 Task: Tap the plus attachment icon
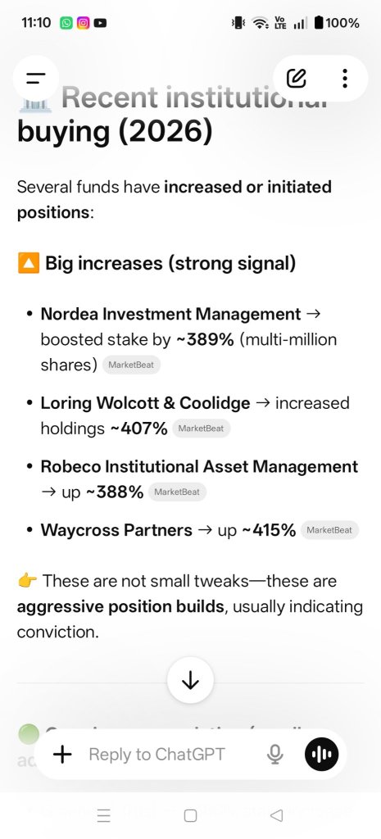click(62, 755)
